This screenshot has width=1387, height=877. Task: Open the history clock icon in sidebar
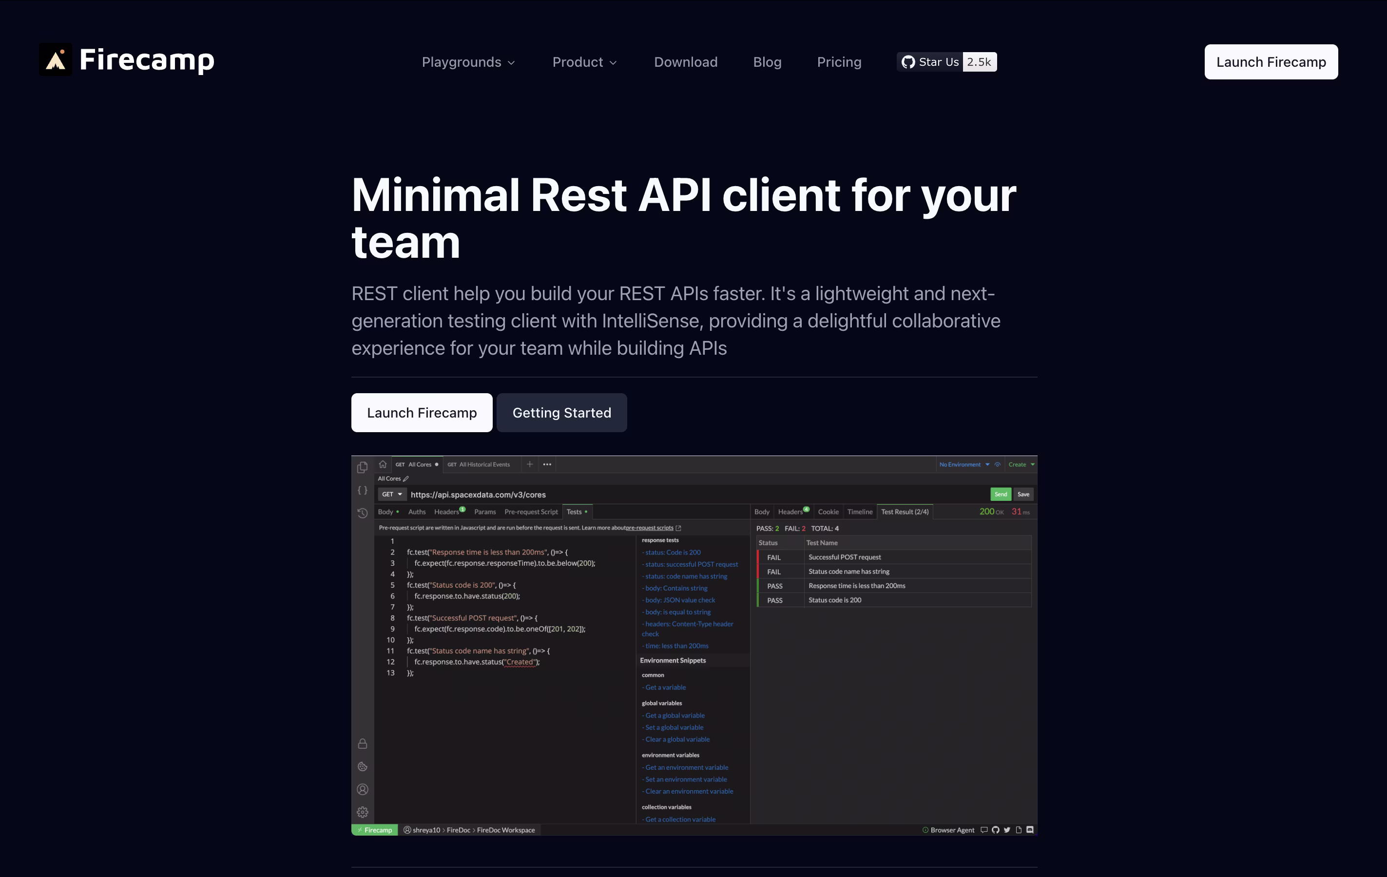click(x=362, y=513)
